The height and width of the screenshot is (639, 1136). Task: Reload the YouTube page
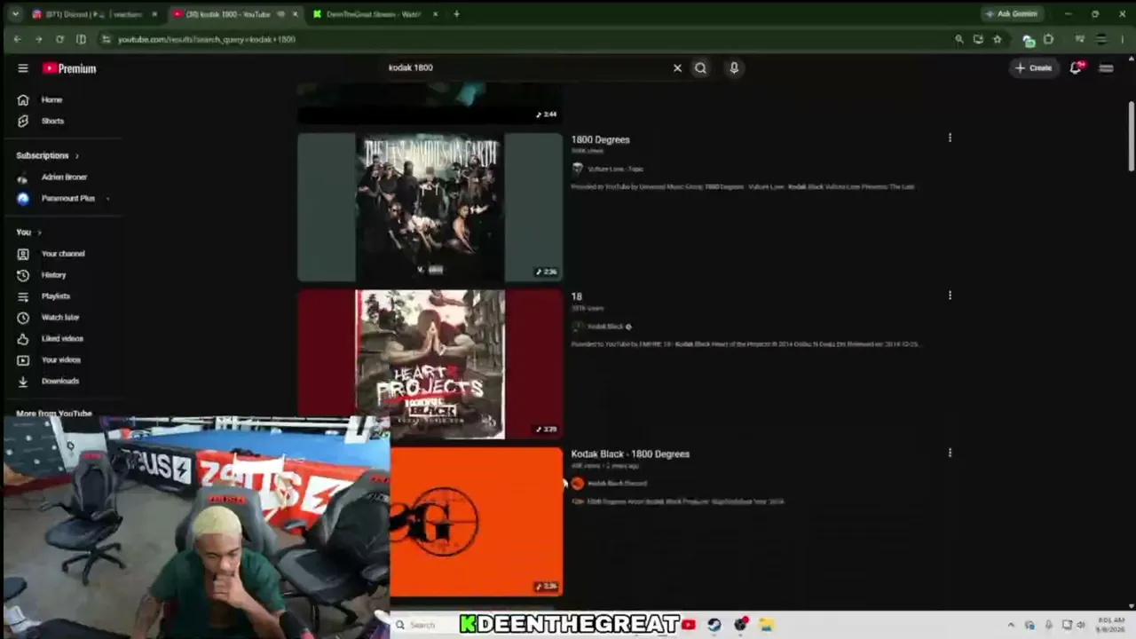pos(59,39)
